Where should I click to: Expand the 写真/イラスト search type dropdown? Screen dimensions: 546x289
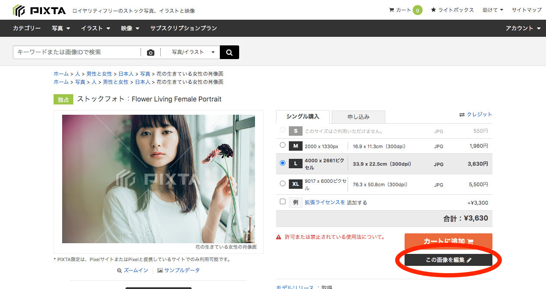click(193, 52)
